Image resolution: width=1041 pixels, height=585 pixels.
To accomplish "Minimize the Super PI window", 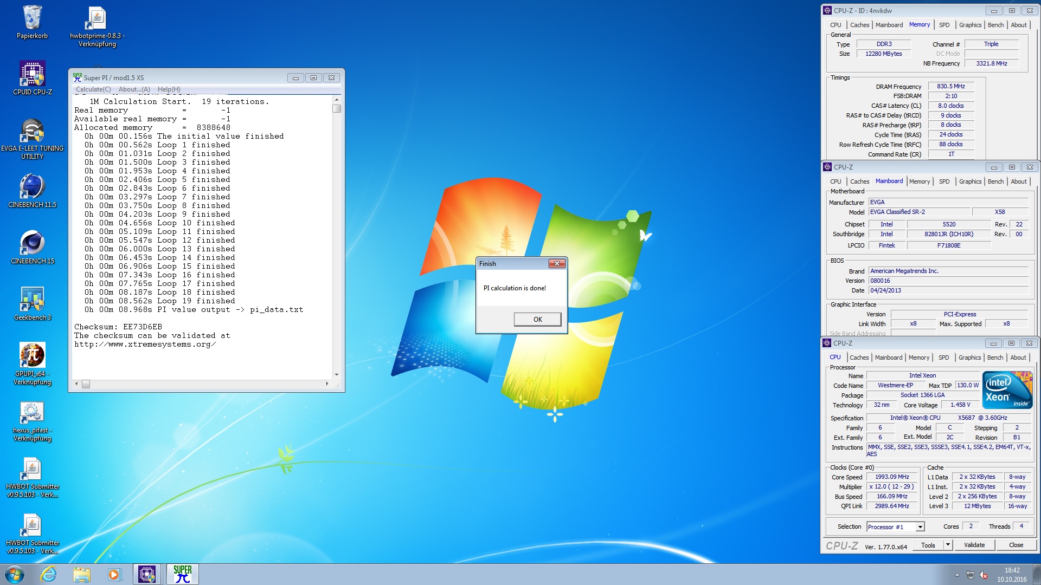I will (x=295, y=78).
